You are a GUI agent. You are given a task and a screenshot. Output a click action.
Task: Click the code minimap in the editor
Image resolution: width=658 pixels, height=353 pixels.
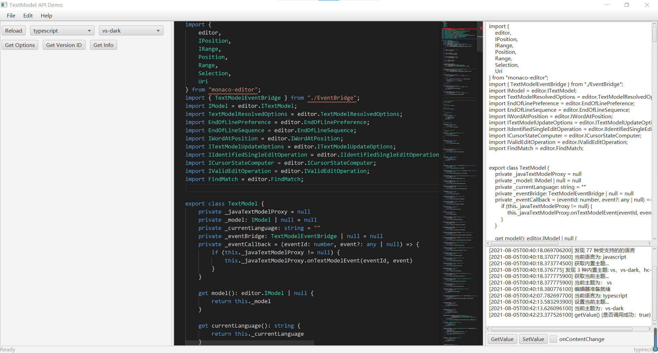coord(460,183)
